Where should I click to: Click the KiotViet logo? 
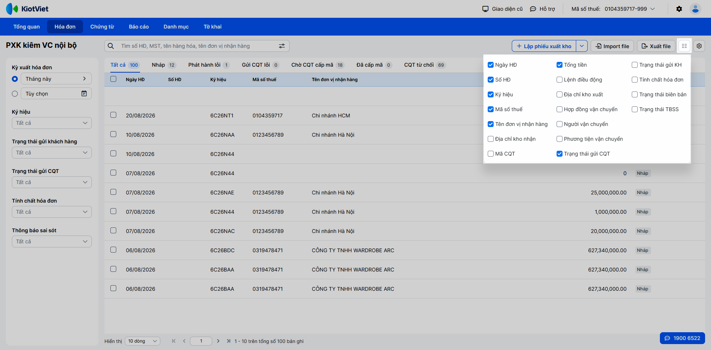[x=27, y=9]
